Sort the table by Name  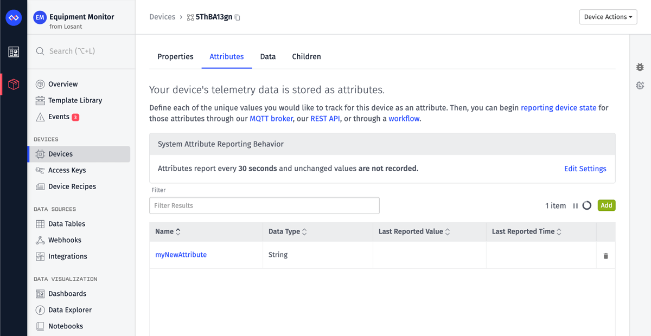coord(168,231)
